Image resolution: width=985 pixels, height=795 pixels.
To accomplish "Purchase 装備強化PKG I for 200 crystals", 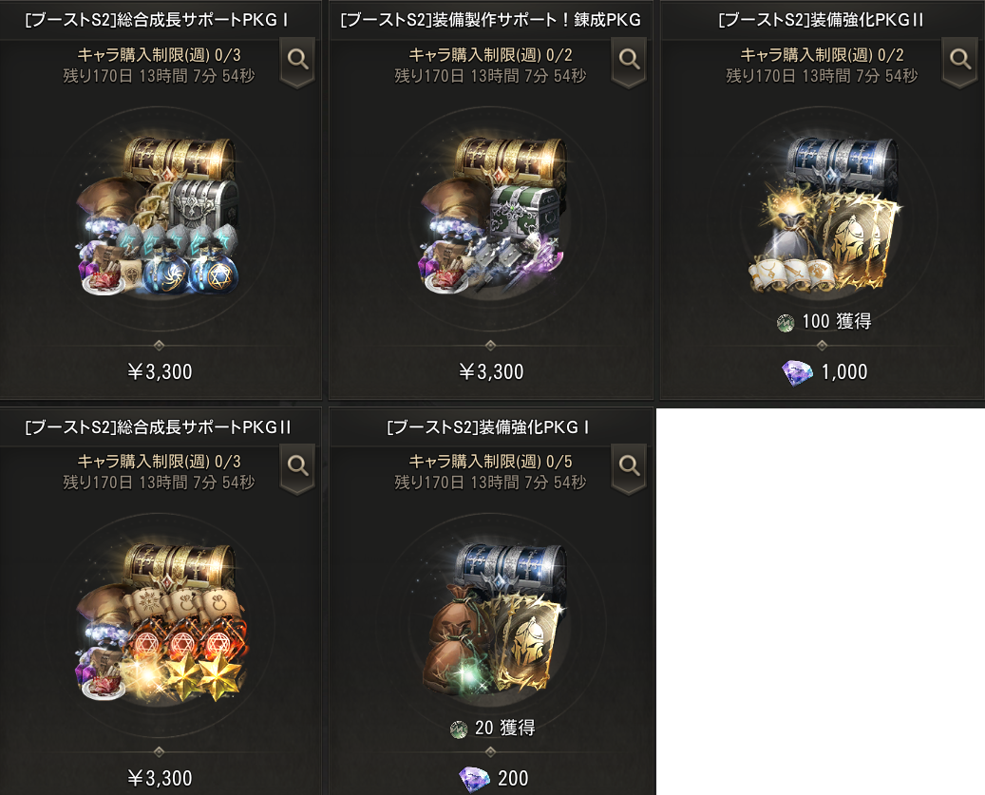I will point(494,779).
